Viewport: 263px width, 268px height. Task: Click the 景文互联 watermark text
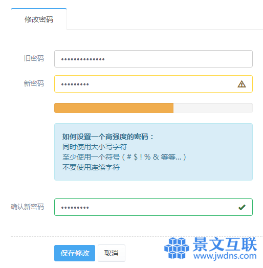point(225,244)
